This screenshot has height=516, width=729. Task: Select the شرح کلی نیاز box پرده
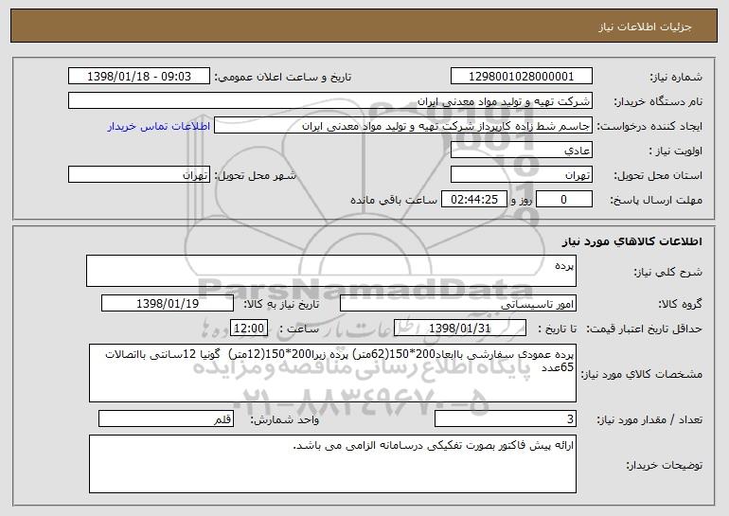[x=331, y=271]
